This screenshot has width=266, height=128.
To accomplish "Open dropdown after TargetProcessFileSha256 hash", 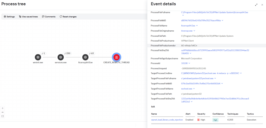I will click(x=192, y=102).
